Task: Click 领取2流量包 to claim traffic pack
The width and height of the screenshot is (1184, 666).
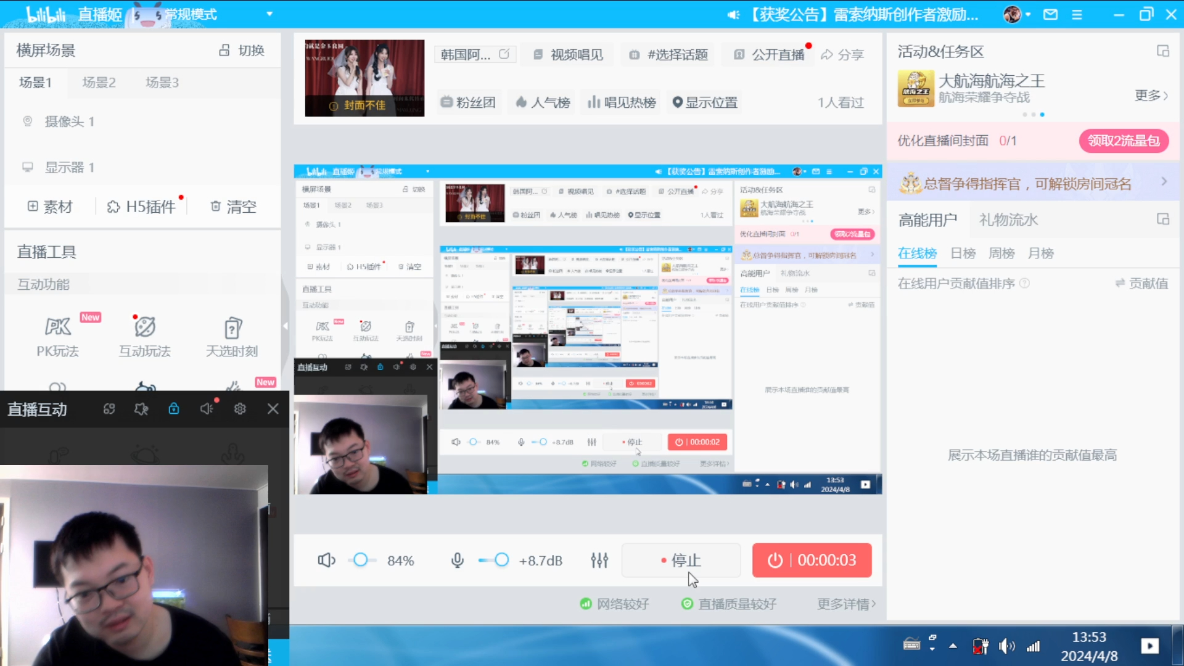Action: 1124,141
